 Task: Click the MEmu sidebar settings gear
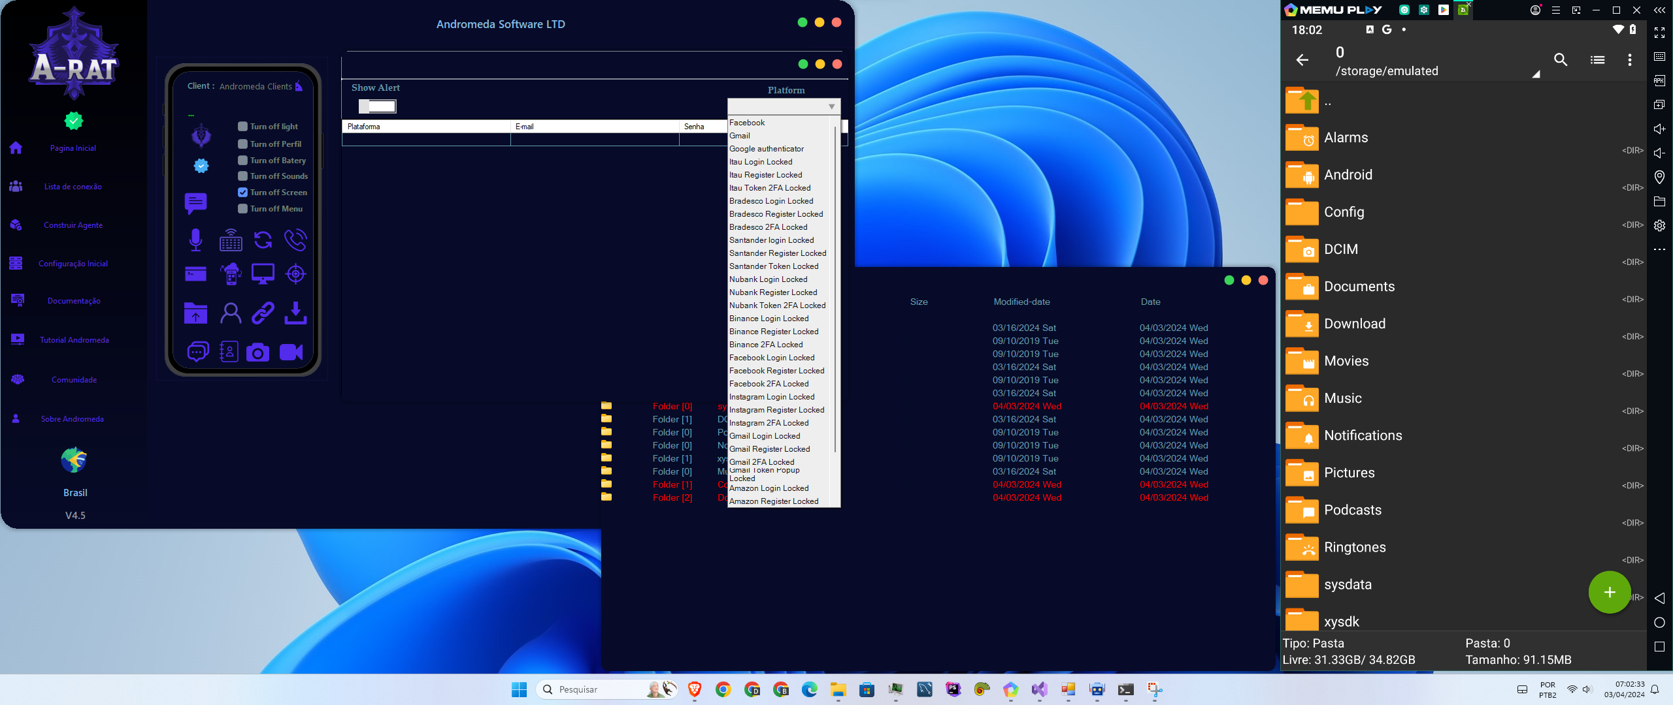[1659, 225]
